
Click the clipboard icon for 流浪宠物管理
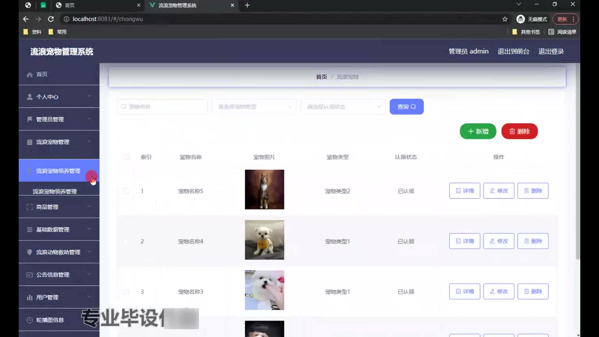(30, 142)
